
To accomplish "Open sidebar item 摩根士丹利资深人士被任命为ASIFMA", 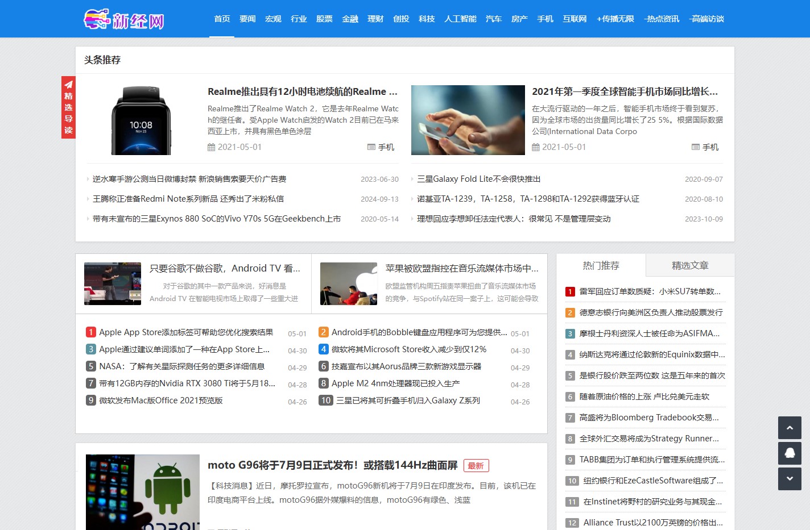I will (650, 333).
